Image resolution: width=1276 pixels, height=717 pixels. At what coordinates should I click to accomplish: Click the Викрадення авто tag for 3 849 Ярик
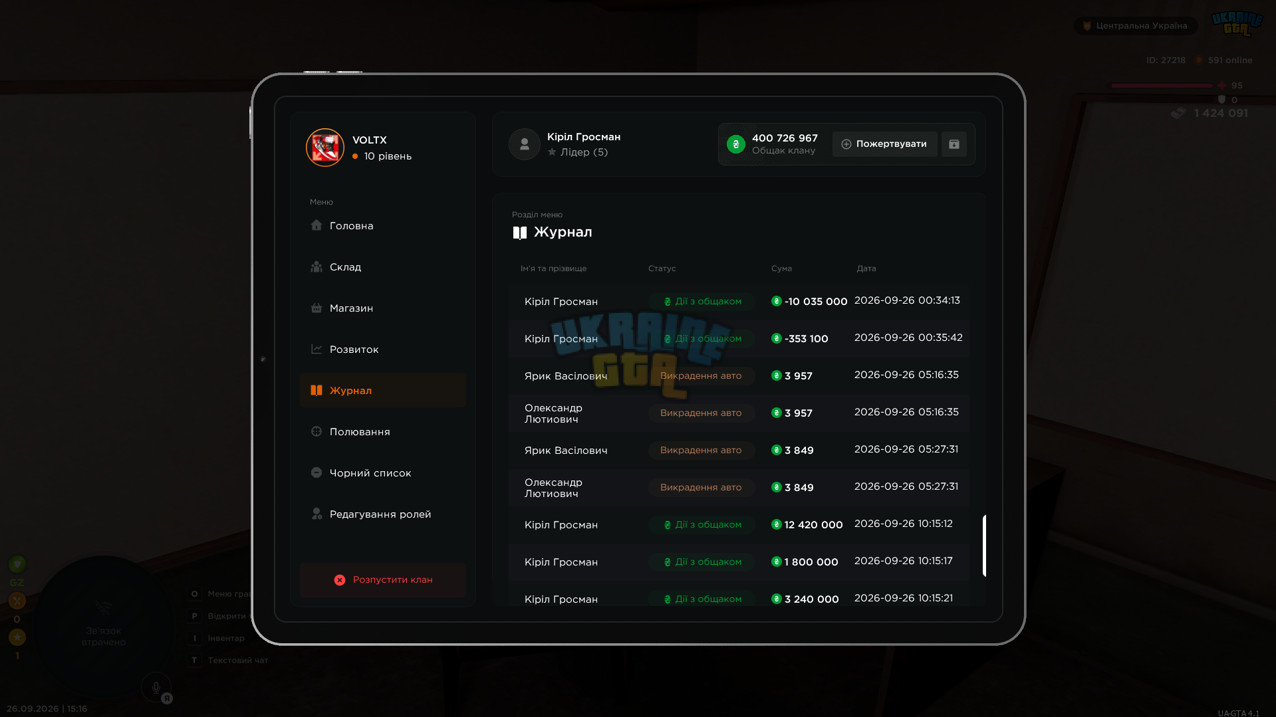point(701,450)
